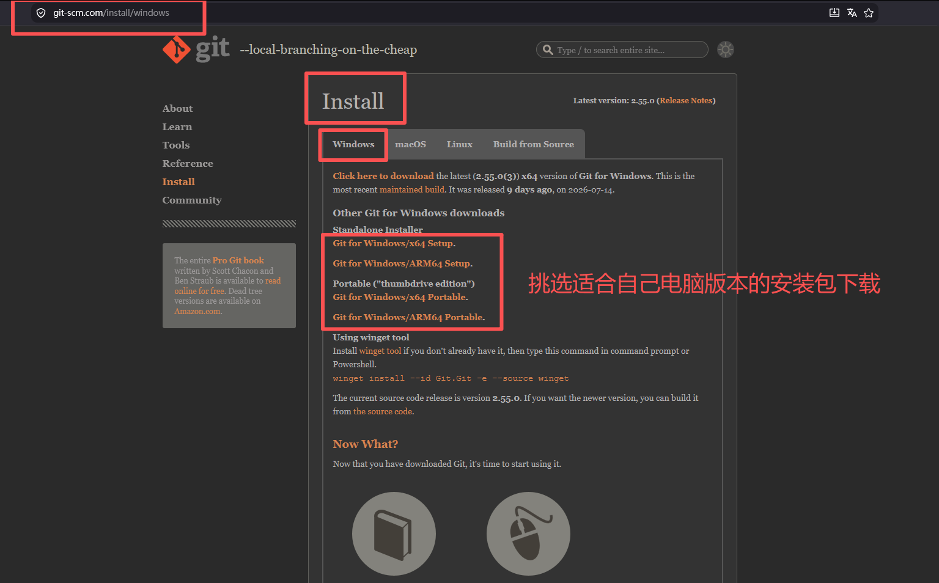Switch to the Linux tab

459,144
